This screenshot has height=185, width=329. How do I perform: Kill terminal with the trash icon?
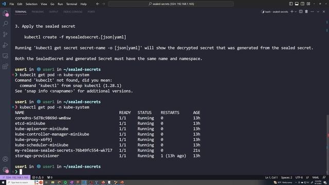[x=306, y=11]
